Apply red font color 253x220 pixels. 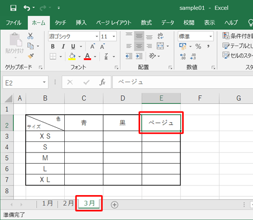coord(88,56)
